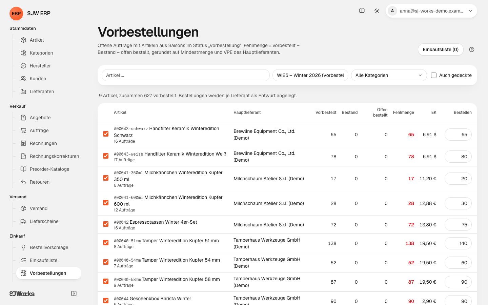The width and height of the screenshot is (488, 305).
Task: Open the WI26 Winter 2026 season selector
Action: click(310, 75)
